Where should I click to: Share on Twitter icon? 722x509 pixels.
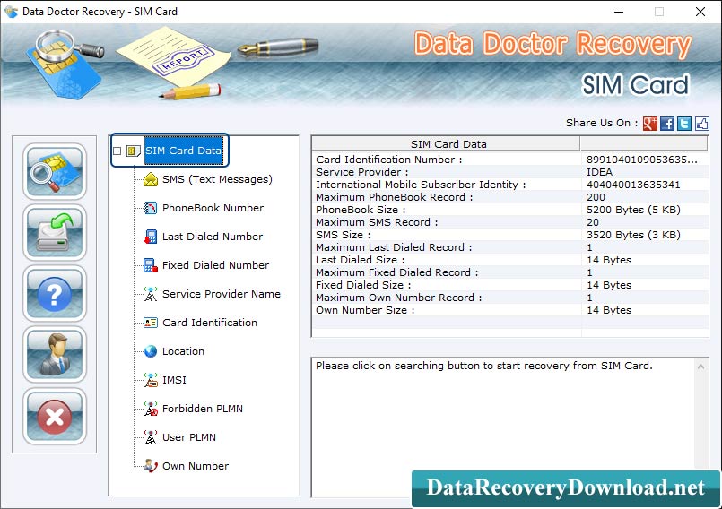[x=684, y=124]
